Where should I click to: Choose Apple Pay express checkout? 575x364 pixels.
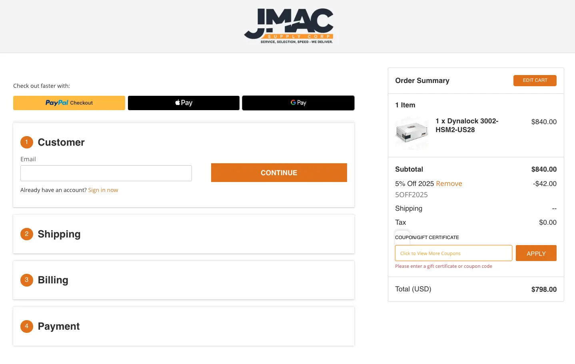coord(184,103)
